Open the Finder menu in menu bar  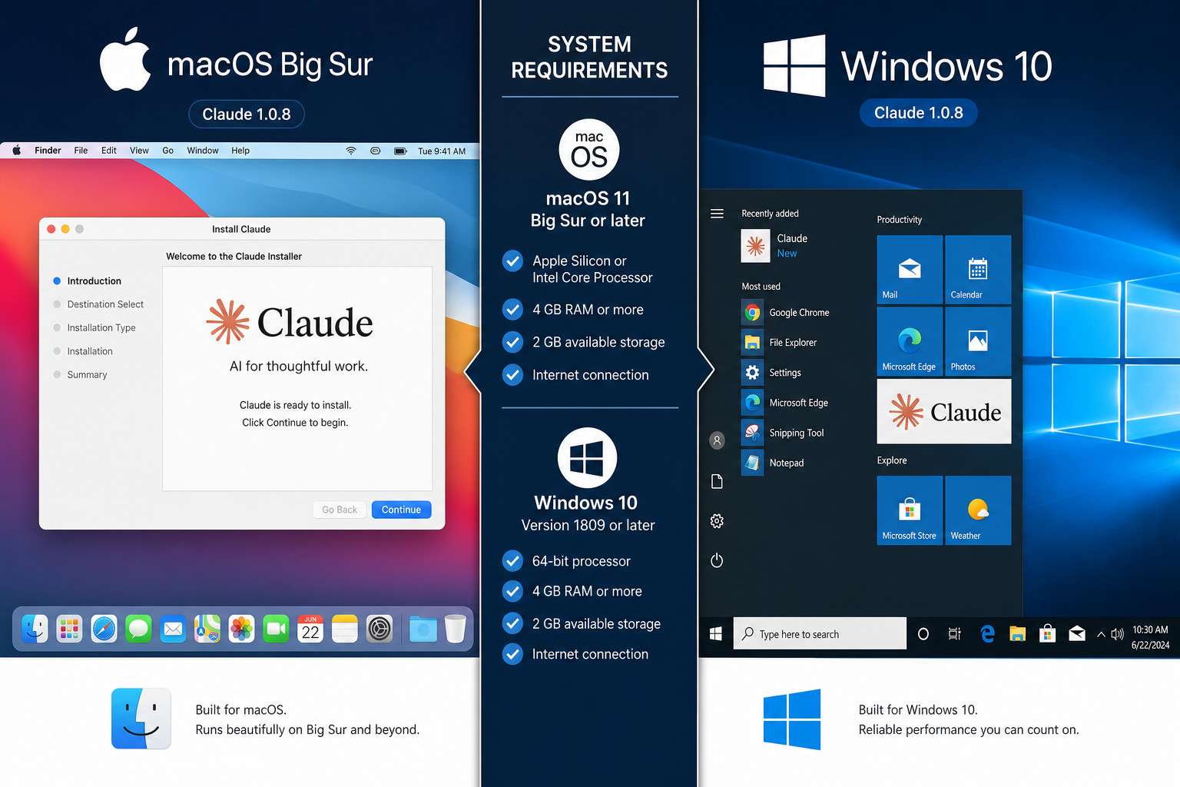(x=48, y=151)
